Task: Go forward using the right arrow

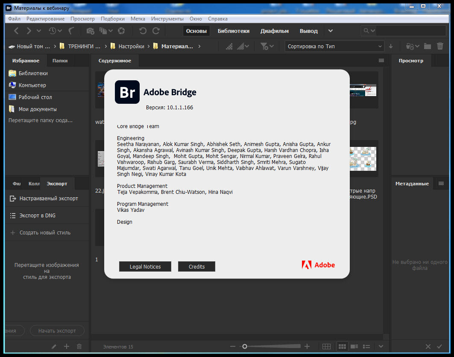Action: click(x=29, y=31)
